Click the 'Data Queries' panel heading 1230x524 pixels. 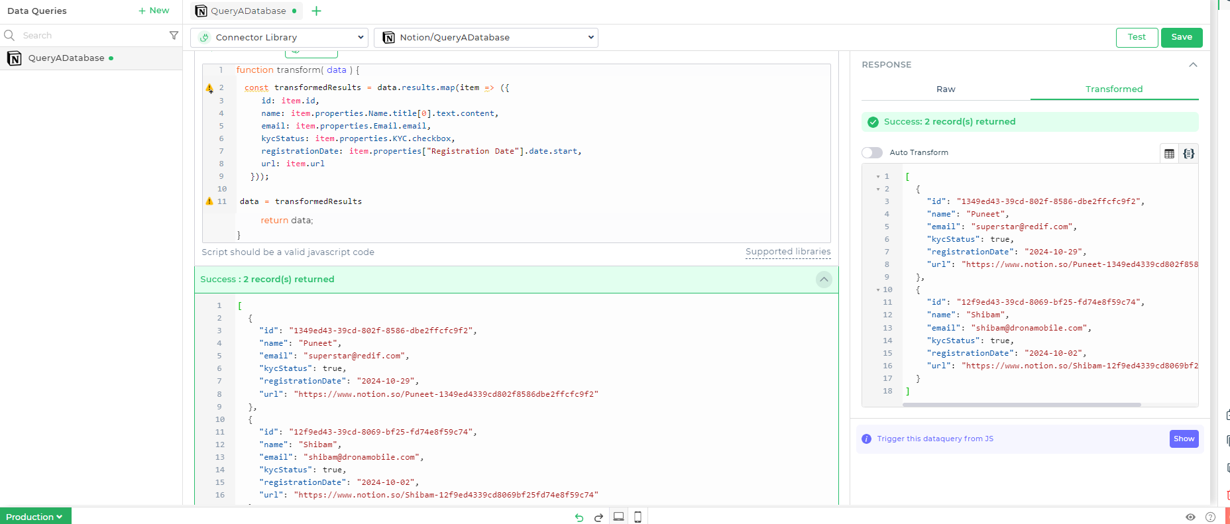coord(37,11)
